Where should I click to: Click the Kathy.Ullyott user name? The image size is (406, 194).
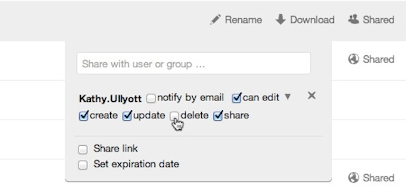pyautogui.click(x=110, y=99)
